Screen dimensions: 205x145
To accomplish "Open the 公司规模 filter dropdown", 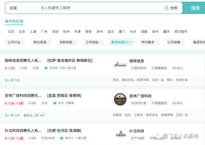I will 175,42.
